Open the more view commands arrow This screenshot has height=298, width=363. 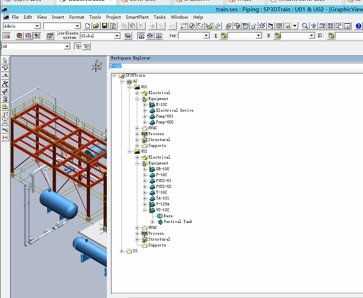[295, 26]
